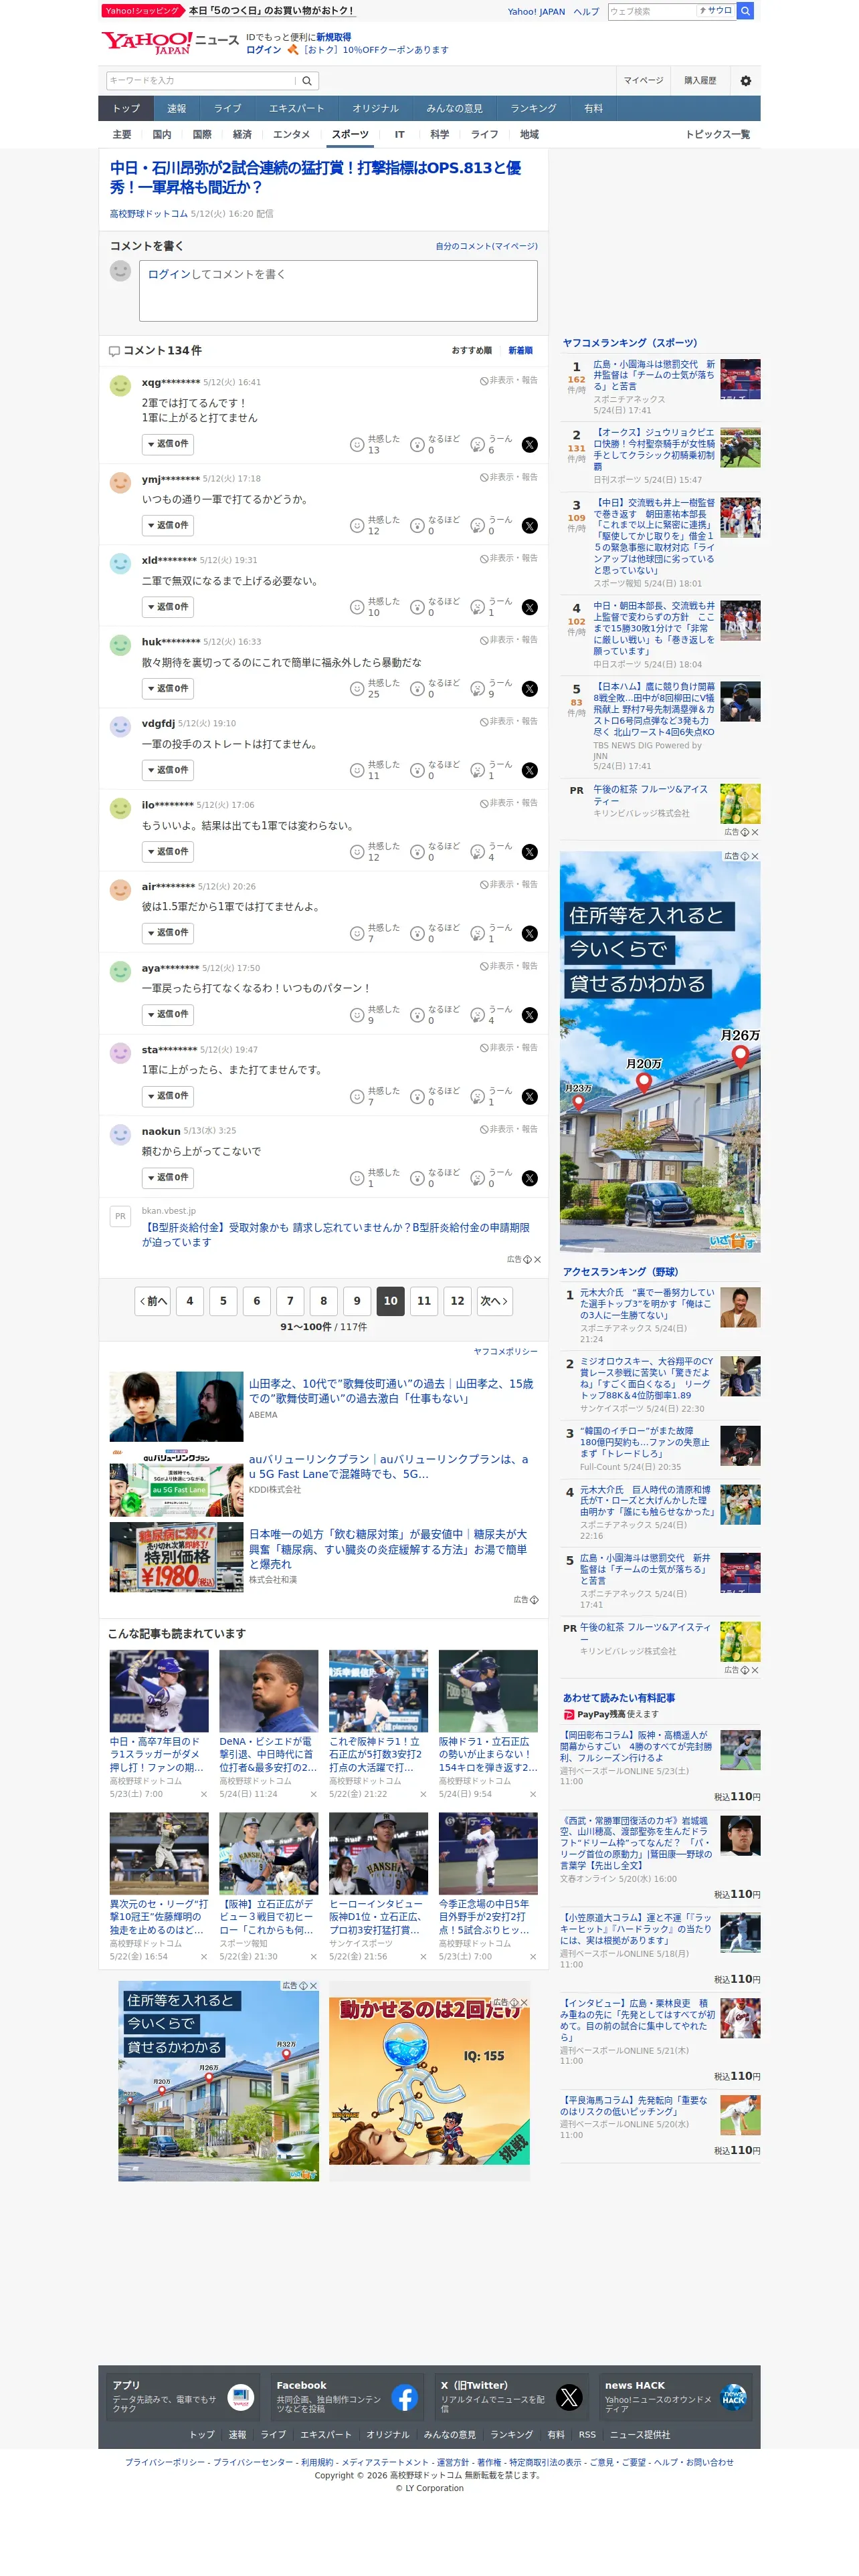Click 非表示・報告 on naokun's comment
This screenshot has width=859, height=2576.
[509, 1130]
